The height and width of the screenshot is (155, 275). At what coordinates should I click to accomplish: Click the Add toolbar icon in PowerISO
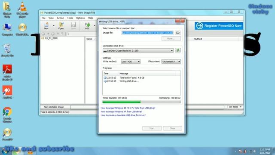[x=87, y=26]
